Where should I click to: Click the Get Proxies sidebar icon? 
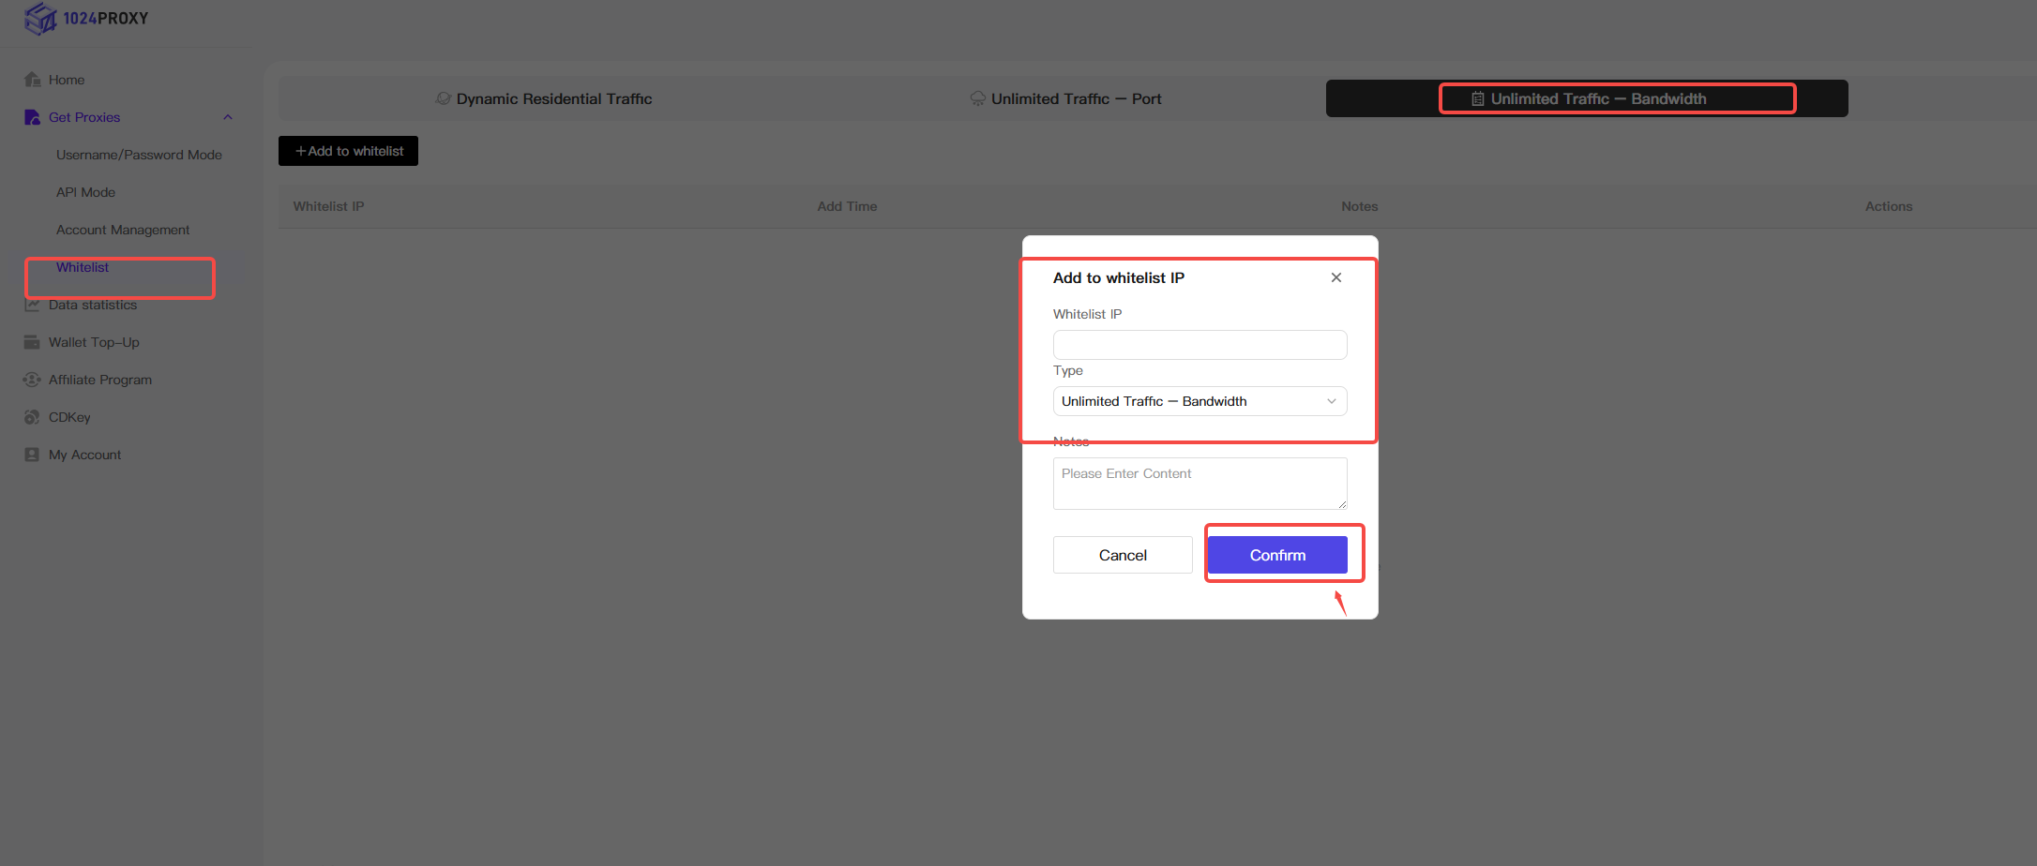33,117
